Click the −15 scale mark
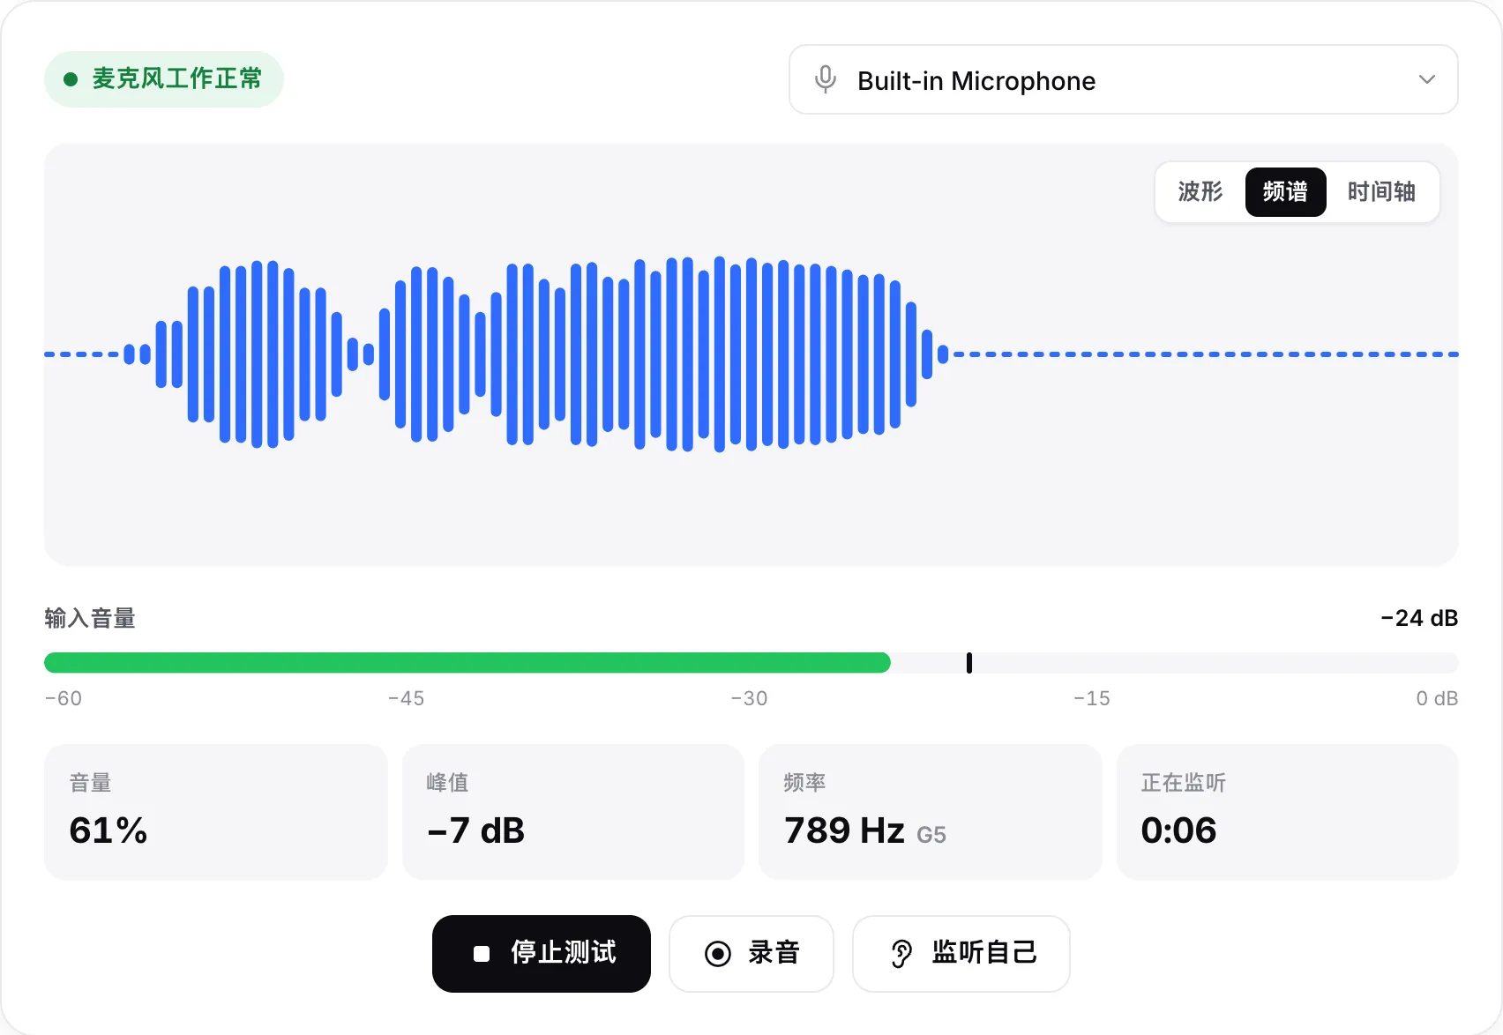The width and height of the screenshot is (1503, 1035). pyautogui.click(x=1092, y=698)
